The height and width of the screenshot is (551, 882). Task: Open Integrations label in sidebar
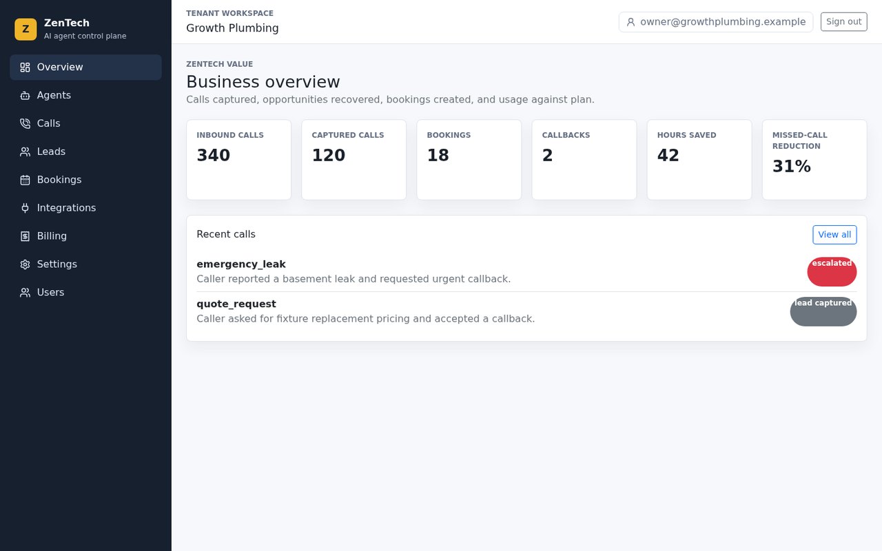[66, 208]
